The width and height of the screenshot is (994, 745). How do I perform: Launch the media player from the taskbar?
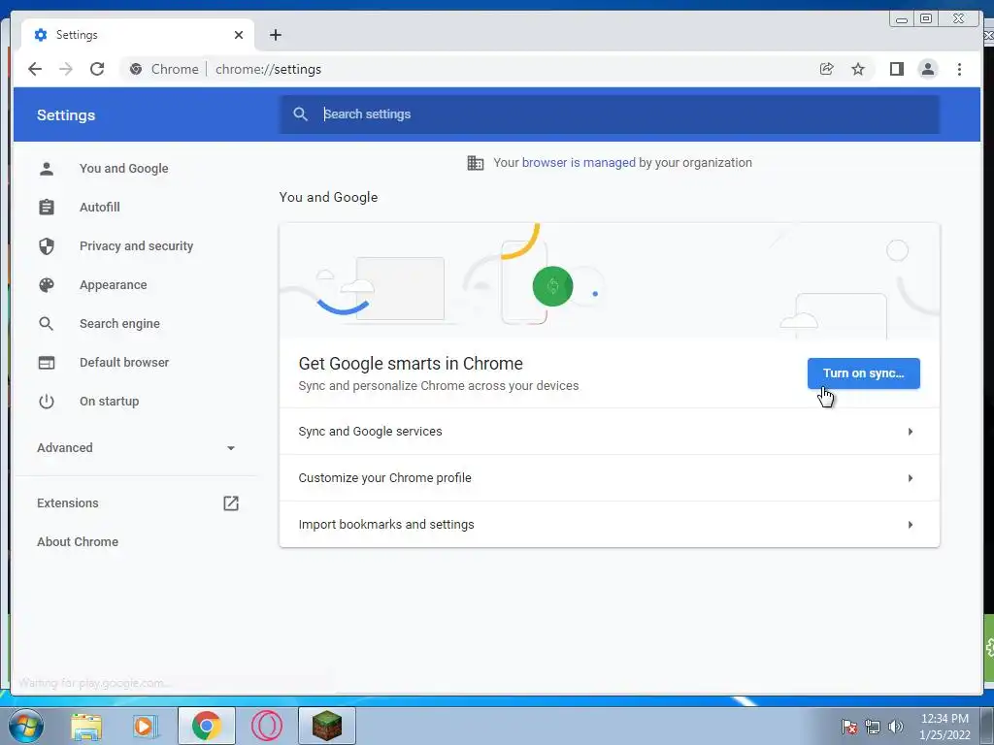click(x=146, y=726)
